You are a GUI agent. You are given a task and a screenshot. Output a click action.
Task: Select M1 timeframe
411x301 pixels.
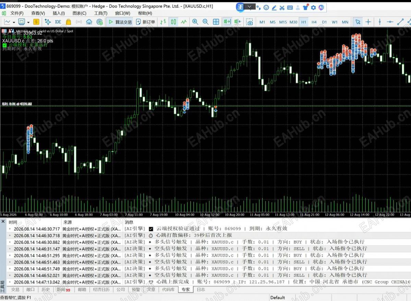262,22
